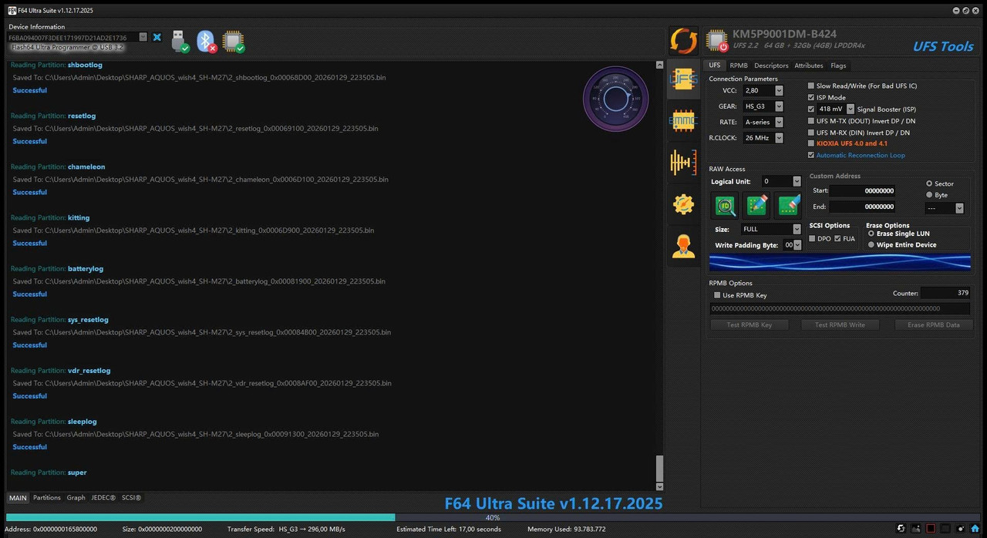Click the camera screenshot icon
Viewport: 987px width, 538px height.
960,529
